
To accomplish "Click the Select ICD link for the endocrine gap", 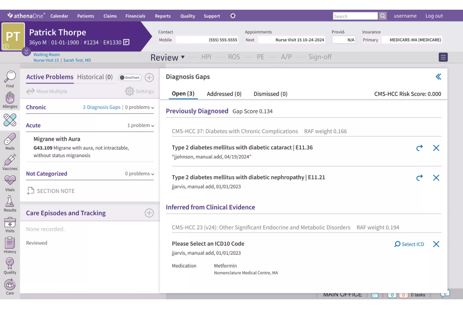I will coord(409,244).
